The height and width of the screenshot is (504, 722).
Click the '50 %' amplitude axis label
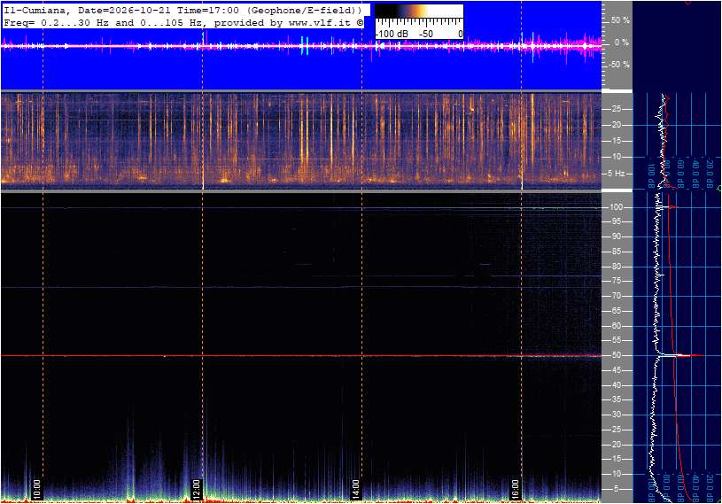pos(620,20)
